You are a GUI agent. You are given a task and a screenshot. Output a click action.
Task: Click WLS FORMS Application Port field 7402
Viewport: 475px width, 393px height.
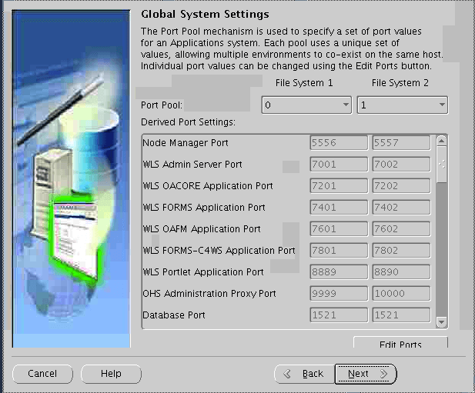400,208
